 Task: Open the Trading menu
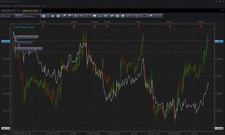tap(23, 6)
